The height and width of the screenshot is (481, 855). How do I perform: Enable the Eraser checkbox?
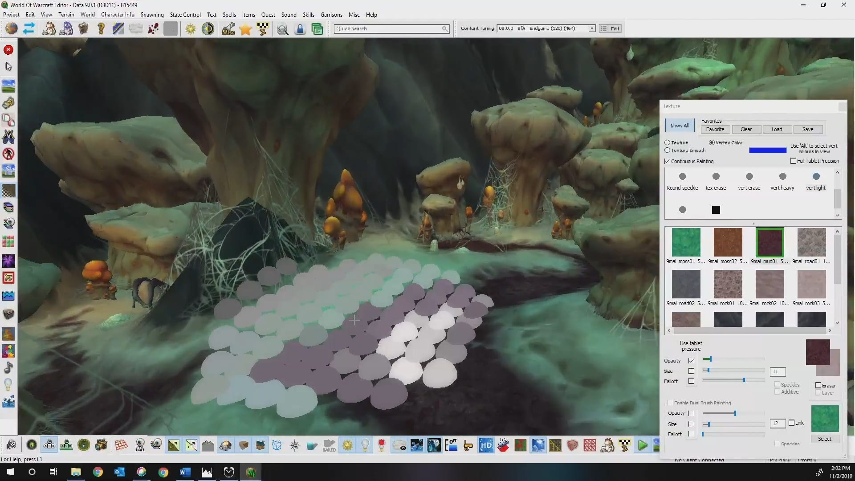click(818, 385)
